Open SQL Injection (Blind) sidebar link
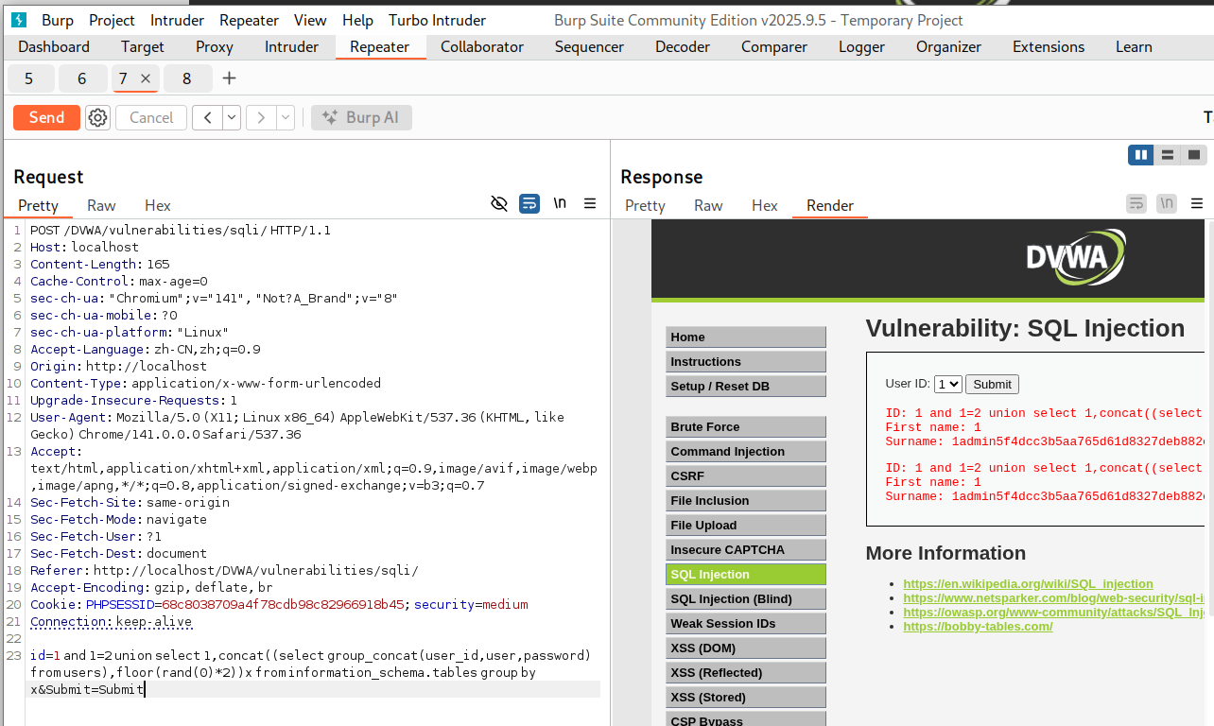 pyautogui.click(x=745, y=598)
